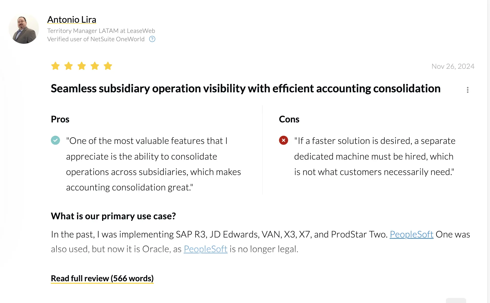Click the fourth rating star

pyautogui.click(x=95, y=66)
